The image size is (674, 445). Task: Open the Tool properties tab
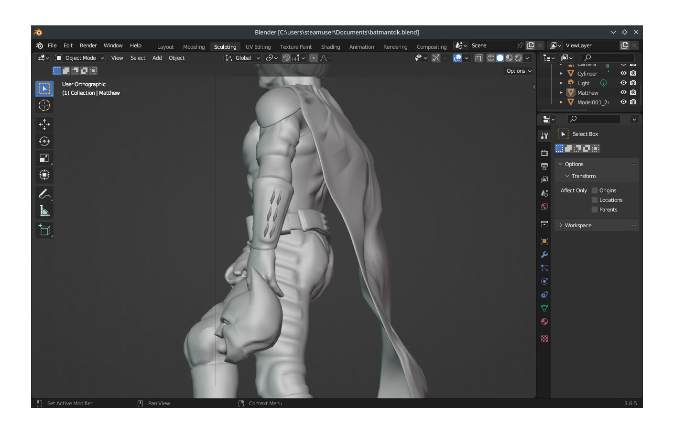click(544, 136)
